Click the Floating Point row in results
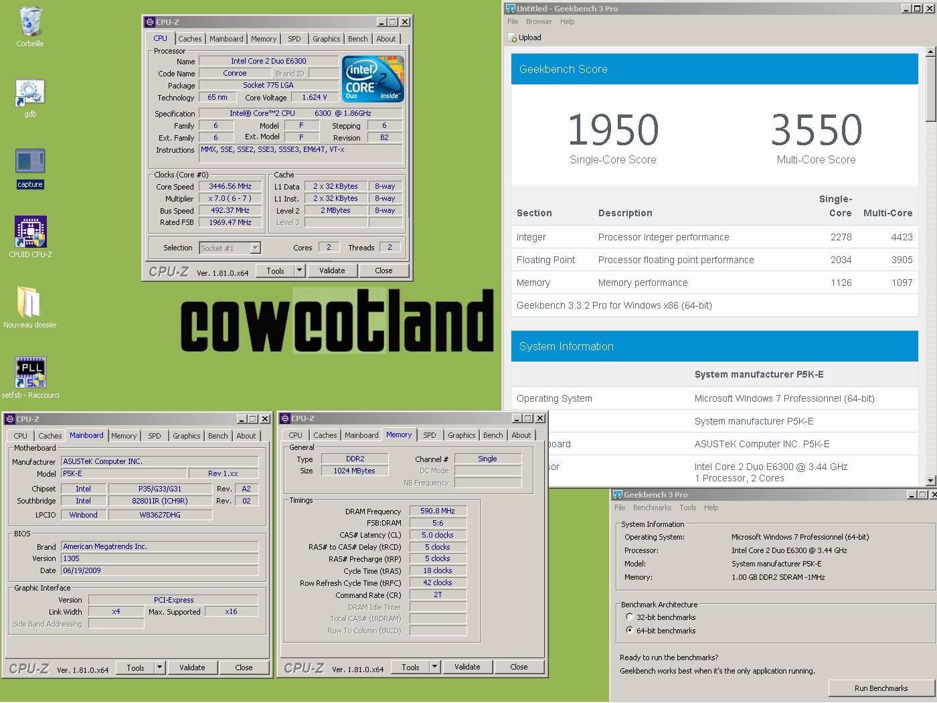The width and height of the screenshot is (937, 703). click(x=715, y=260)
